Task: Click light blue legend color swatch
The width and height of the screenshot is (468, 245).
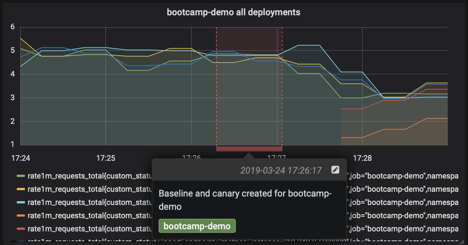Action: click(x=21, y=203)
